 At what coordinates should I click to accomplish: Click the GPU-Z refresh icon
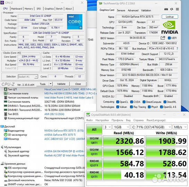pyautogui.click(x=172, y=9)
